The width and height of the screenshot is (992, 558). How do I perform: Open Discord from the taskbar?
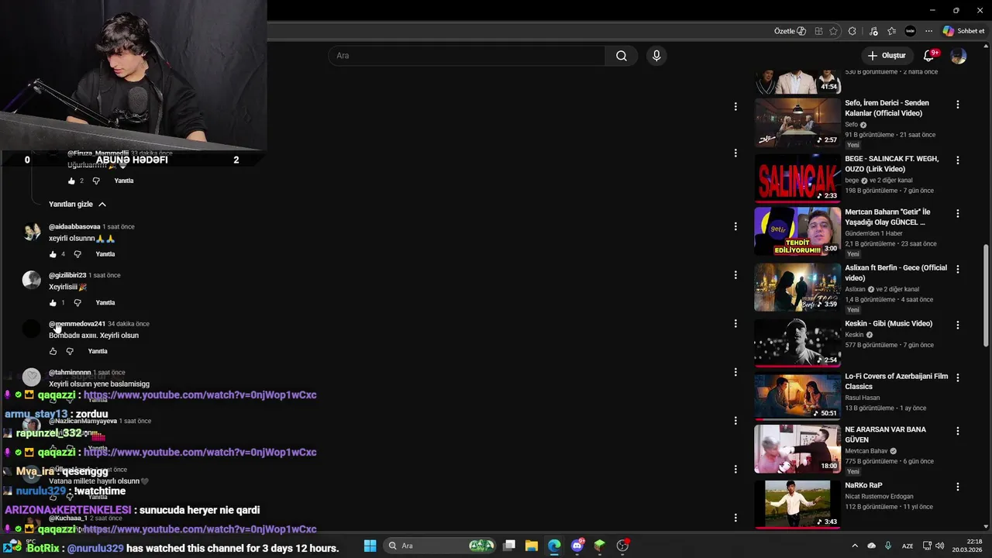point(577,546)
